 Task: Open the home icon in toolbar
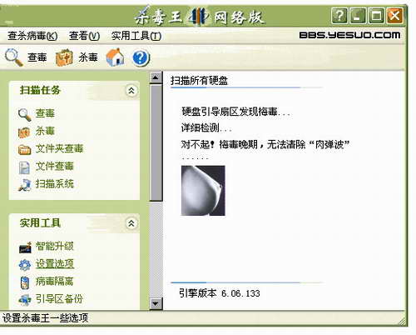(116, 57)
